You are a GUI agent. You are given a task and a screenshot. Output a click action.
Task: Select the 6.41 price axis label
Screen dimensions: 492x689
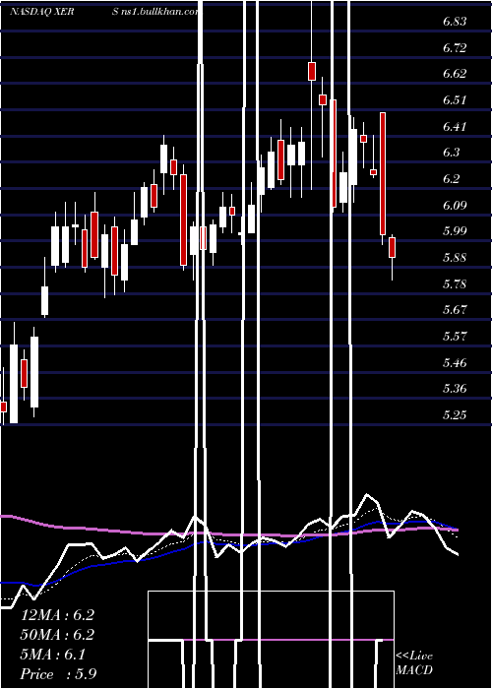(455, 127)
